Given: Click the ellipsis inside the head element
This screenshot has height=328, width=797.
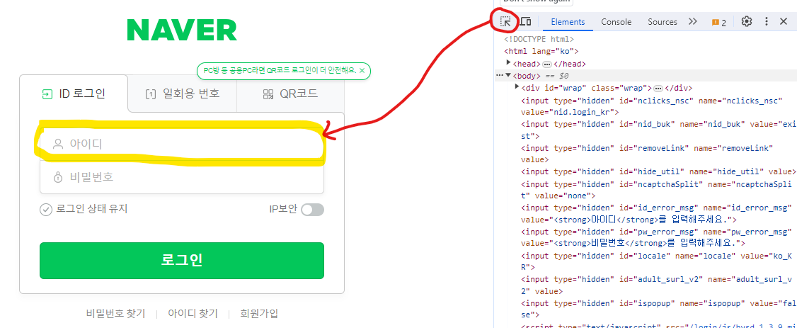Looking at the screenshot, I should coord(547,64).
